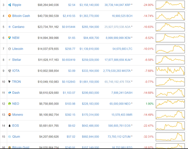Open the TRON coin link
This screenshot has height=149, width=188.
(x=16, y=82)
